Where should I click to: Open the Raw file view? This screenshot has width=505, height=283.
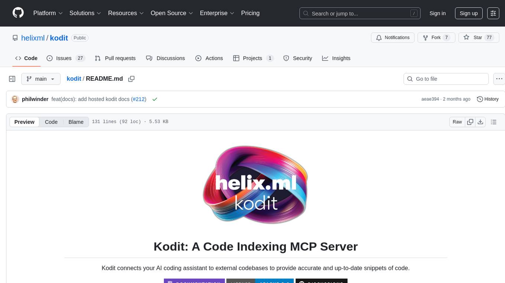pyautogui.click(x=457, y=122)
